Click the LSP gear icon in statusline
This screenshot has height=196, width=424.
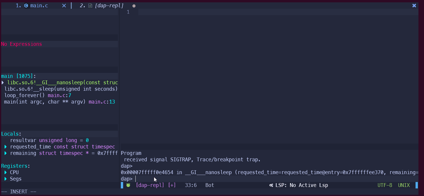271,185
